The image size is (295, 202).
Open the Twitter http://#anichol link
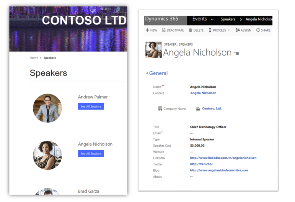[x=201, y=164]
